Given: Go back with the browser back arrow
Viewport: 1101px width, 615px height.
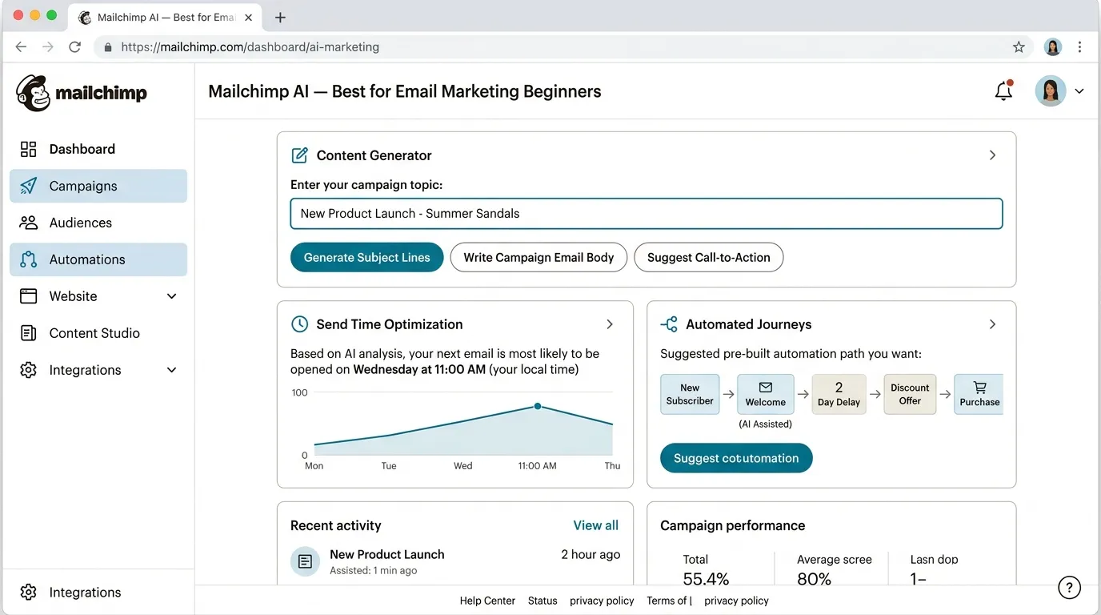Looking at the screenshot, I should [21, 47].
